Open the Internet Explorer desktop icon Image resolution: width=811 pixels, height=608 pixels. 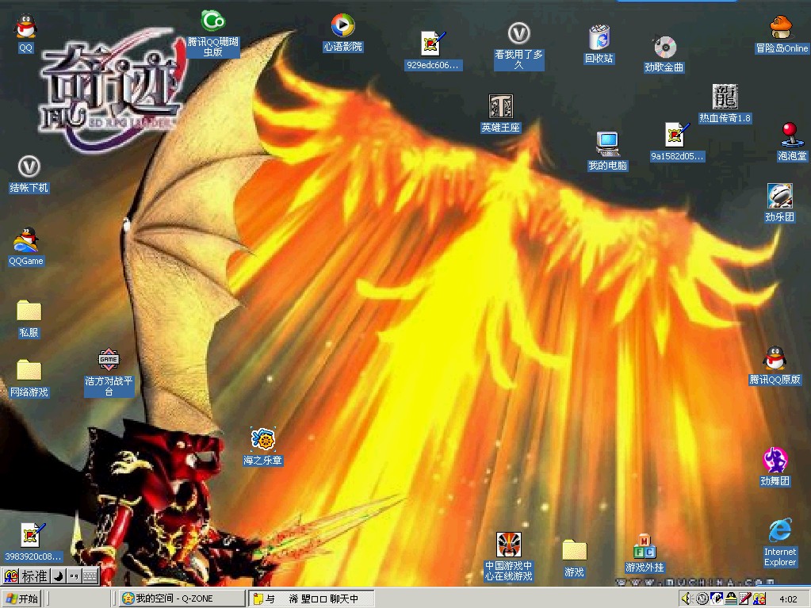coord(780,531)
